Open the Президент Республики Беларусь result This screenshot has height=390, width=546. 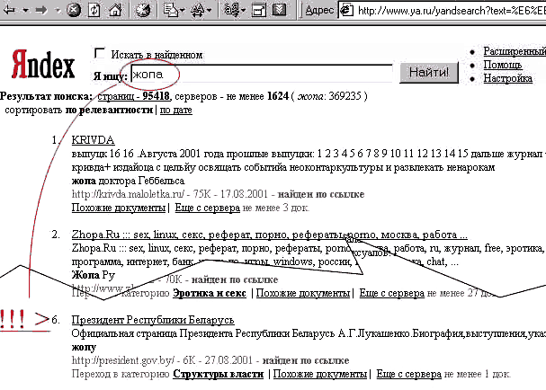click(153, 320)
